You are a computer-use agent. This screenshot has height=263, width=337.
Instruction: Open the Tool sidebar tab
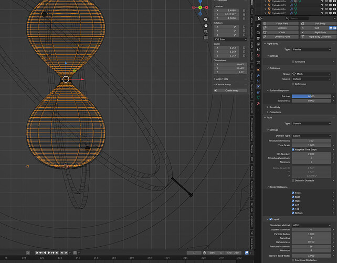click(252, 12)
